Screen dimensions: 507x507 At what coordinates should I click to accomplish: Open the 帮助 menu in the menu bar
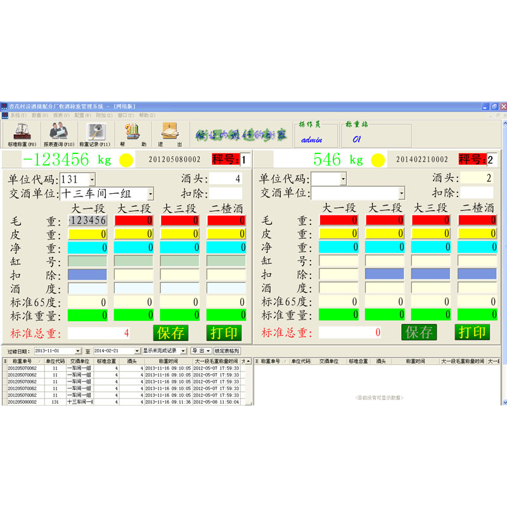(147, 115)
